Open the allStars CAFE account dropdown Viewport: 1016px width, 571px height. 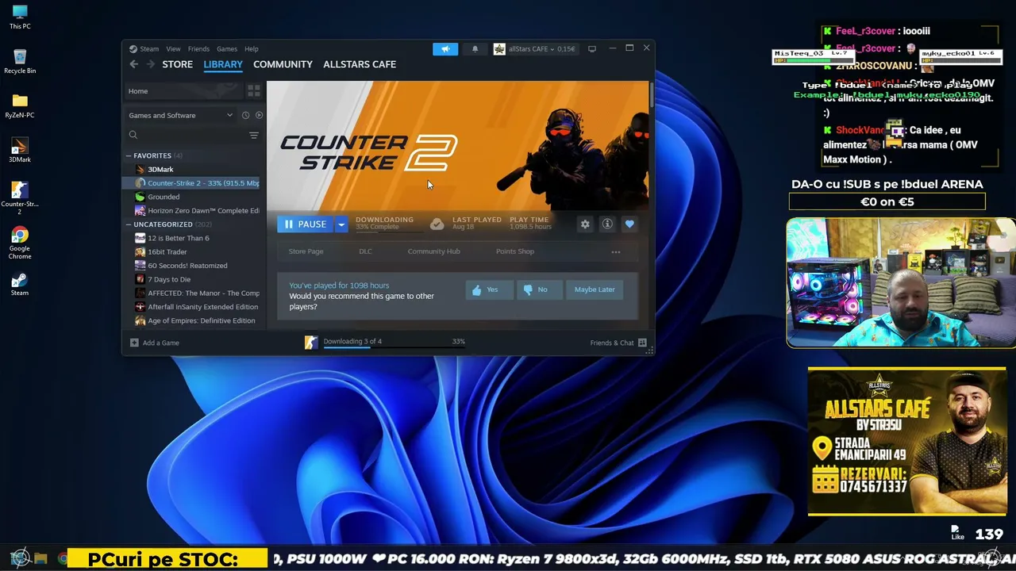(534, 49)
